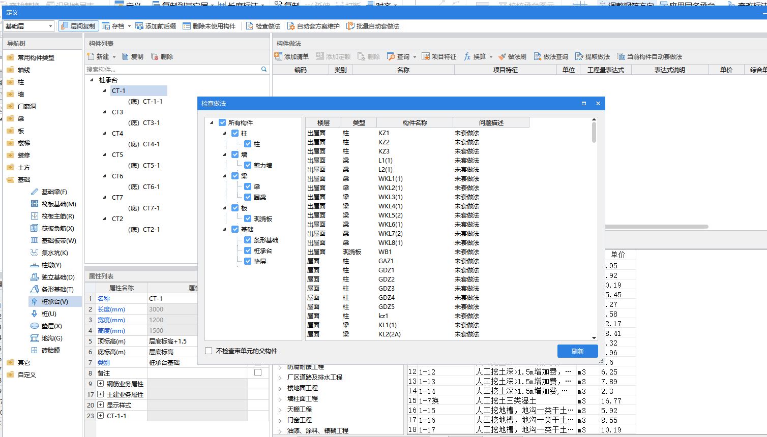This screenshot has width=767, height=437.
Task: Select 集水坑(K) in navigation tree
Action: click(x=54, y=253)
